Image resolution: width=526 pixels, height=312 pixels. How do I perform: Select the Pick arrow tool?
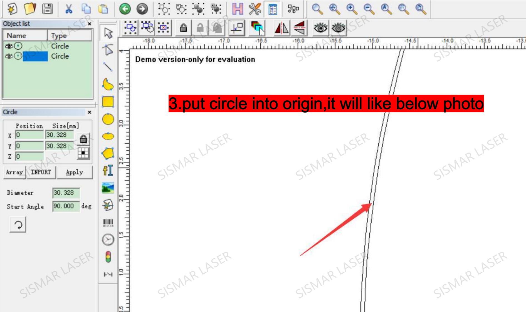tap(108, 33)
